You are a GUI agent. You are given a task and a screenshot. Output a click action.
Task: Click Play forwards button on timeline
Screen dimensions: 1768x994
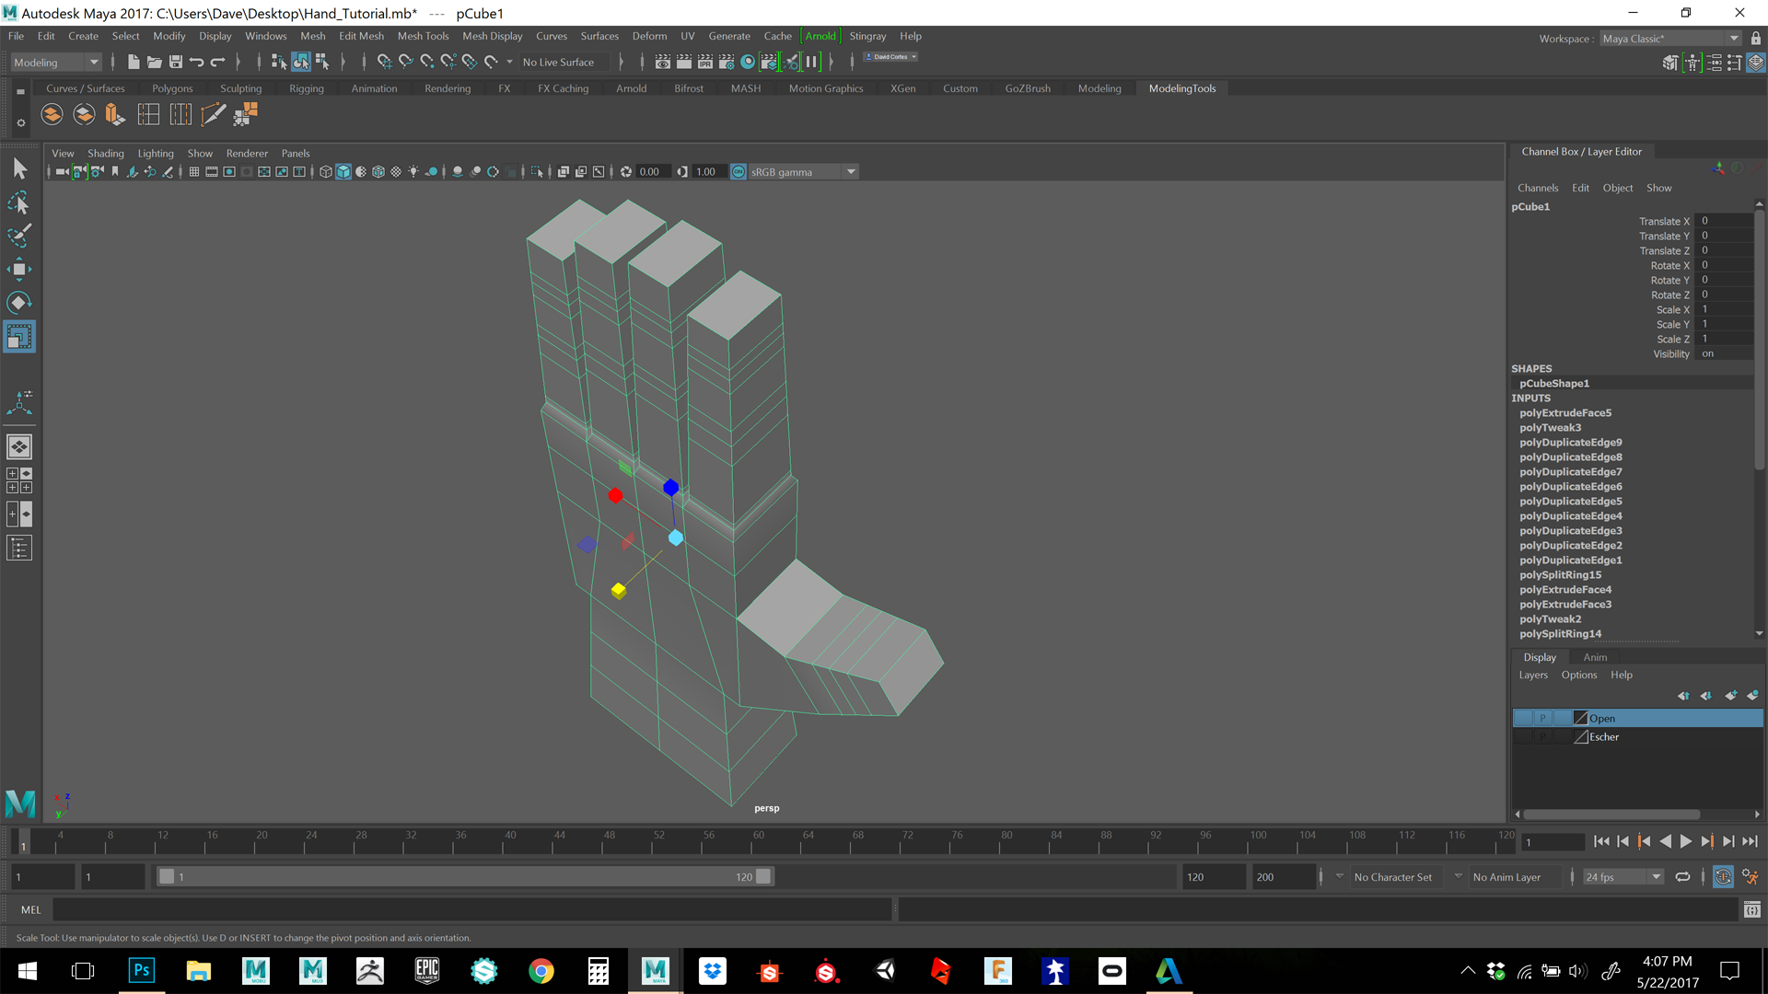[1685, 841]
